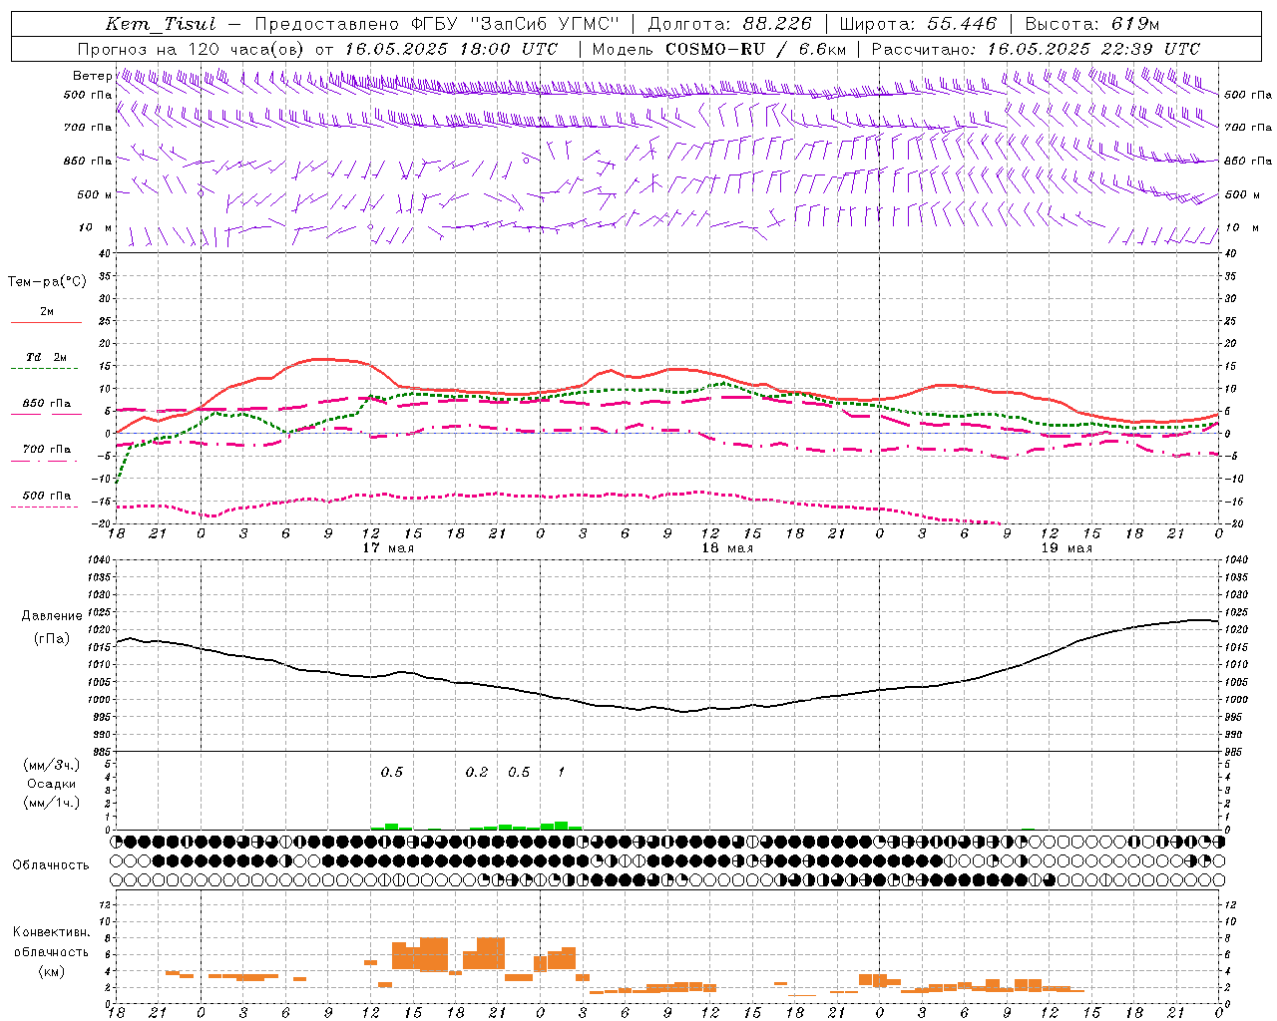Click the 18 мая date label

727,548
